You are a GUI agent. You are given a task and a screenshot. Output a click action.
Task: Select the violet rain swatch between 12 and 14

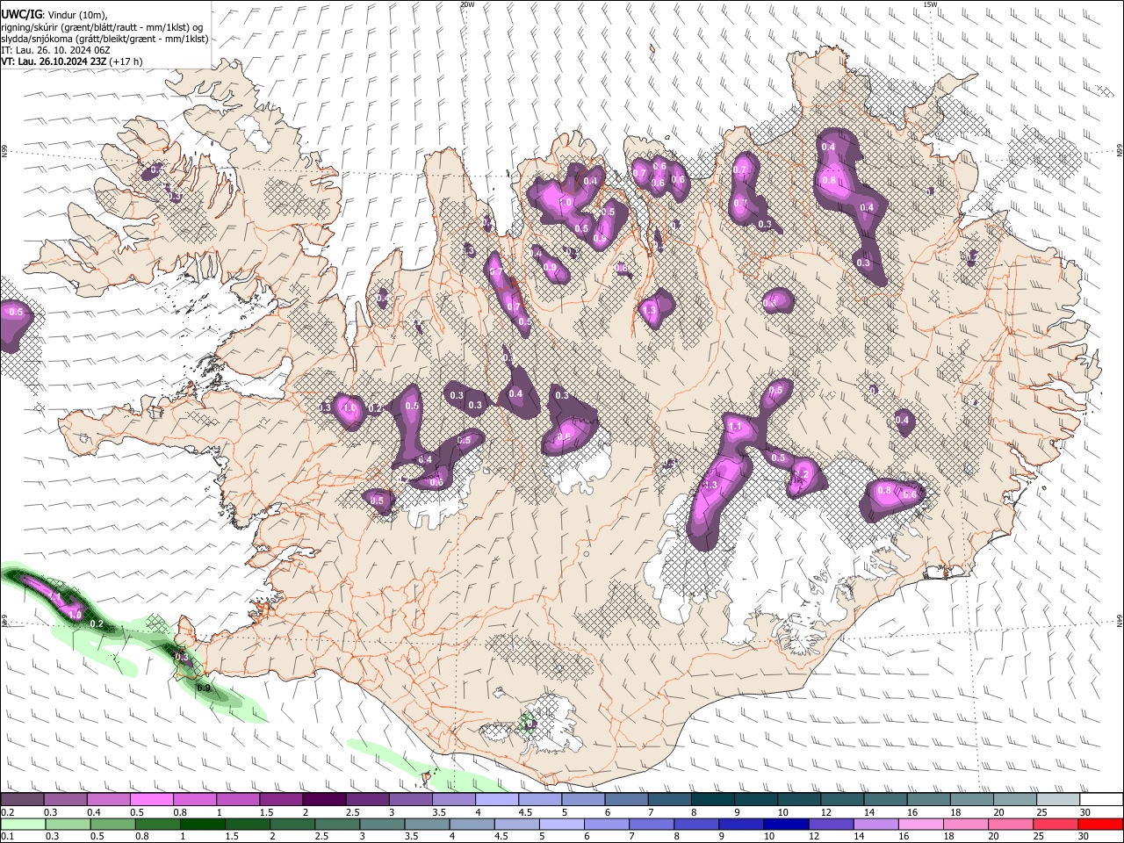pos(832,824)
